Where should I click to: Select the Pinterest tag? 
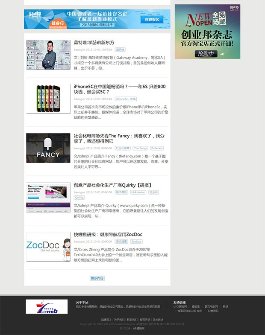(157, 148)
